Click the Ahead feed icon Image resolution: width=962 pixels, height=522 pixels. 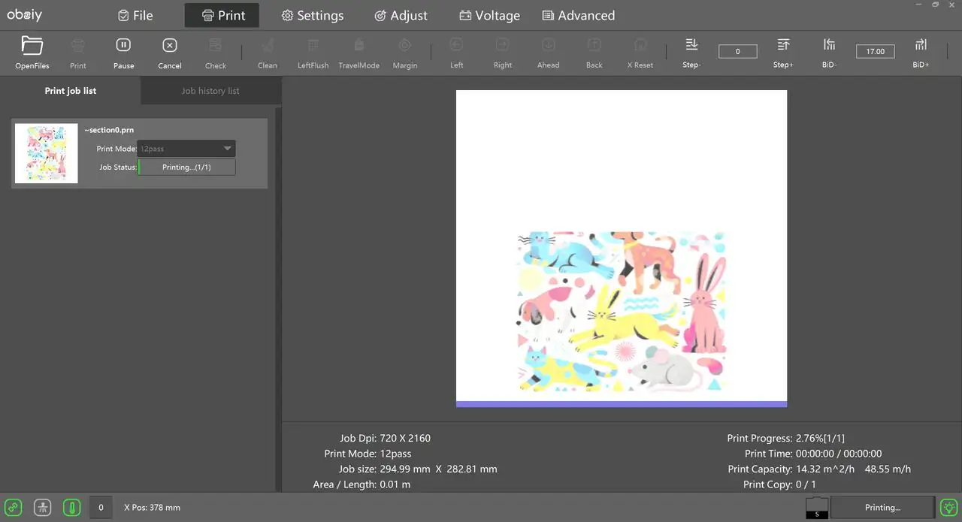(549, 52)
